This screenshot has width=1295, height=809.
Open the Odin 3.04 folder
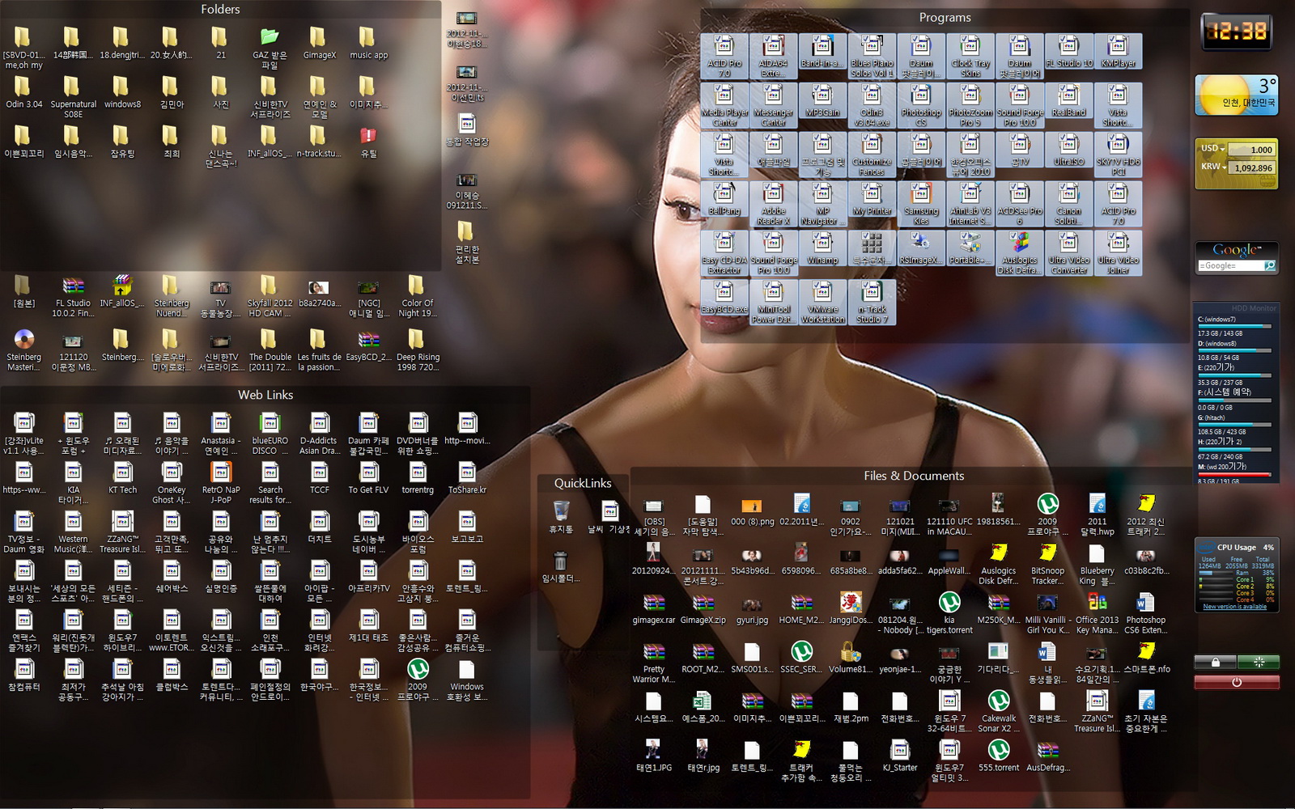[x=24, y=92]
